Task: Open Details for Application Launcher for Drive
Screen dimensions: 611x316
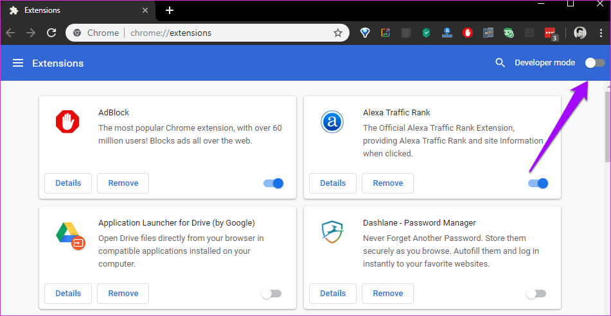Action: click(68, 294)
